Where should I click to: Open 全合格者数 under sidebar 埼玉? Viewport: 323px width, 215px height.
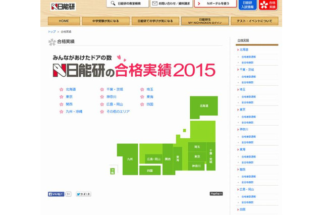point(247,102)
